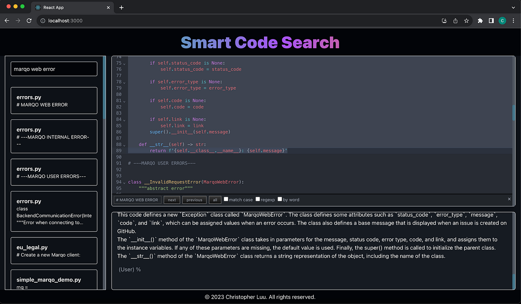521x304 pixels.
Task: Open result '# ---MARQO USER ERRORS---'
Action: pos(54,172)
